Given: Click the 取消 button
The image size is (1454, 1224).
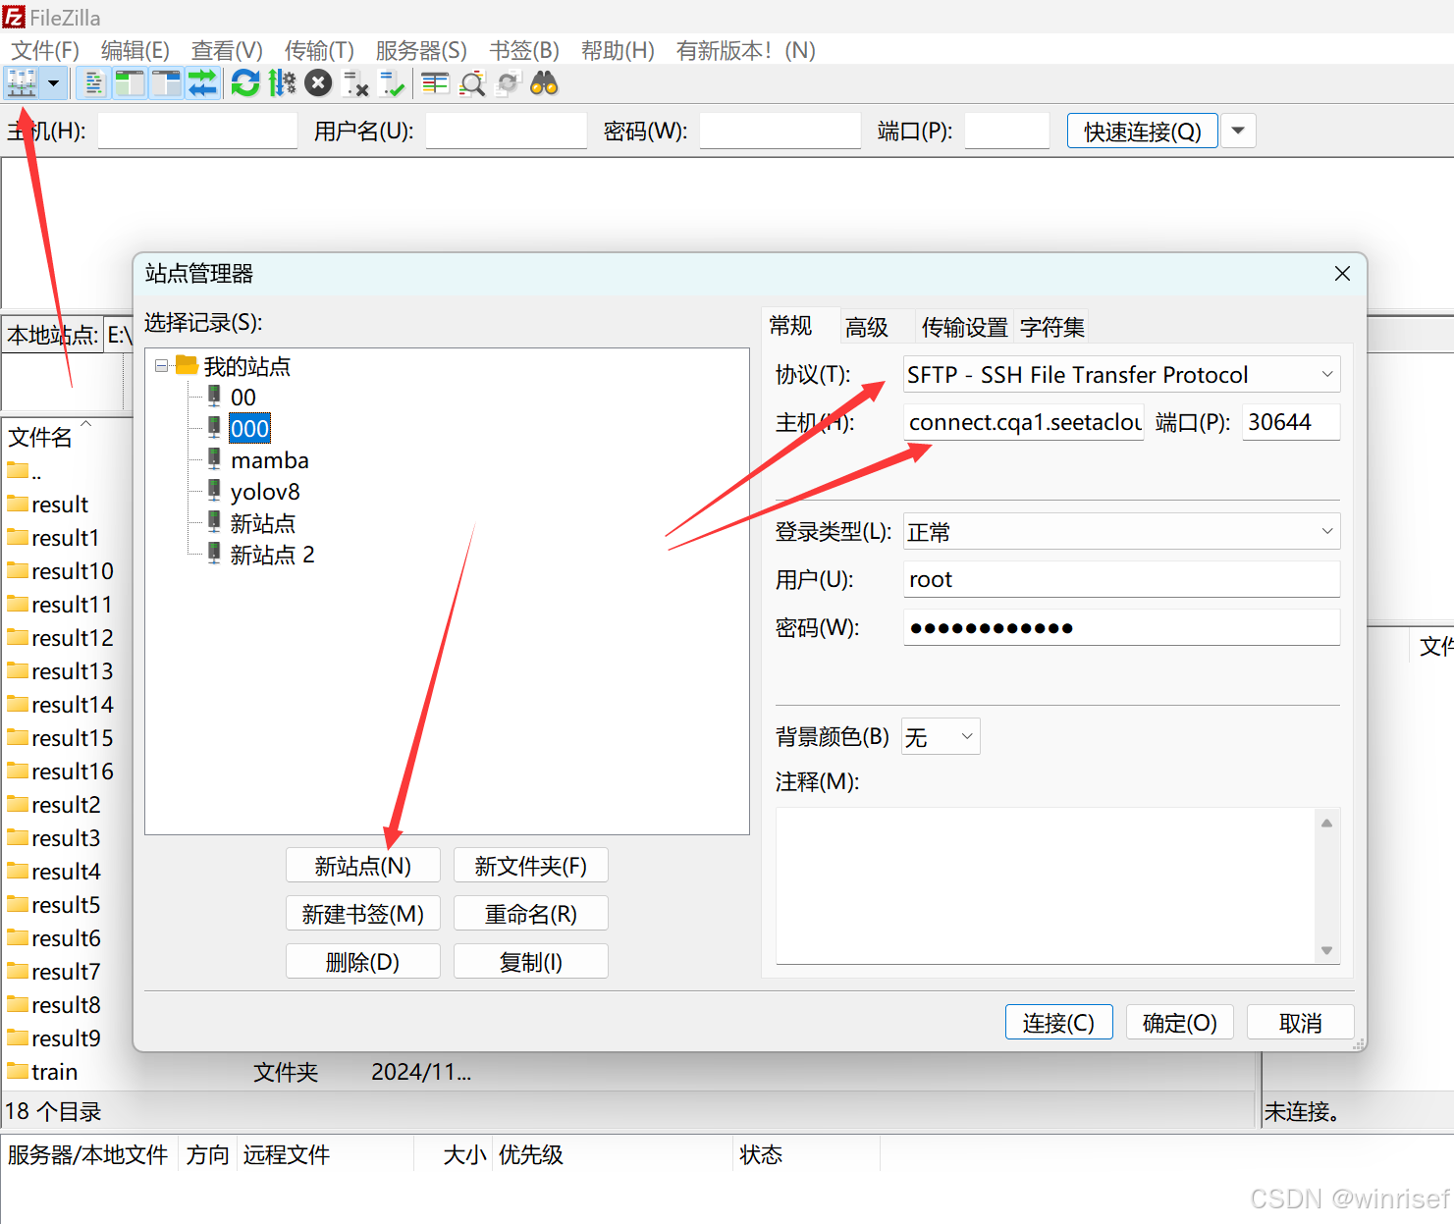Looking at the screenshot, I should coord(1301,1023).
